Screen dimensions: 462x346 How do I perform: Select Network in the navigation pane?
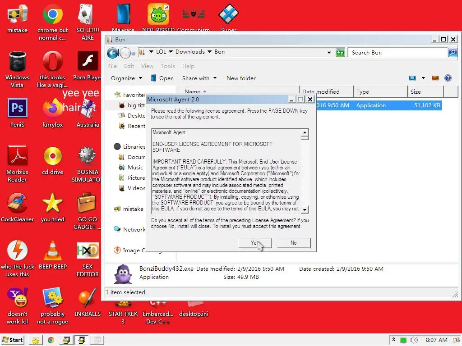129,229
